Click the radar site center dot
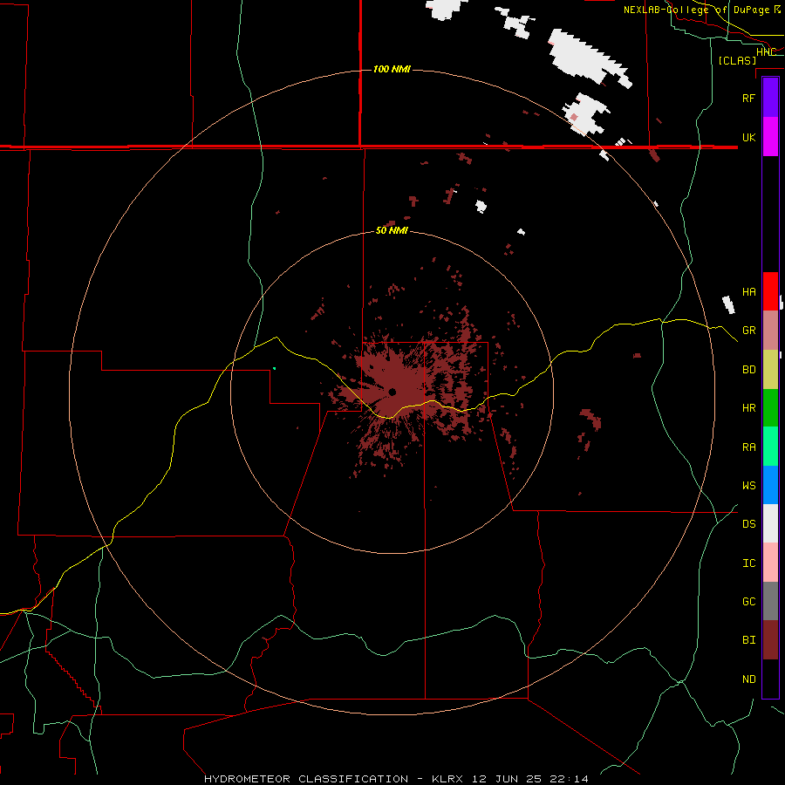The height and width of the screenshot is (785, 785). pyautogui.click(x=392, y=392)
